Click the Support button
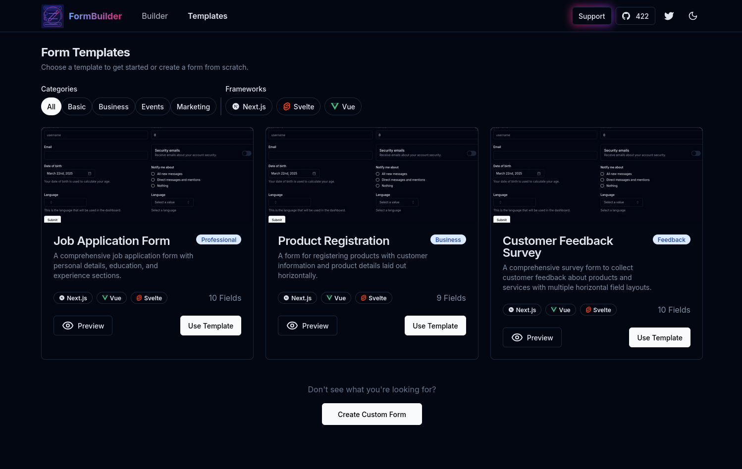This screenshot has width=742, height=469. pyautogui.click(x=592, y=16)
